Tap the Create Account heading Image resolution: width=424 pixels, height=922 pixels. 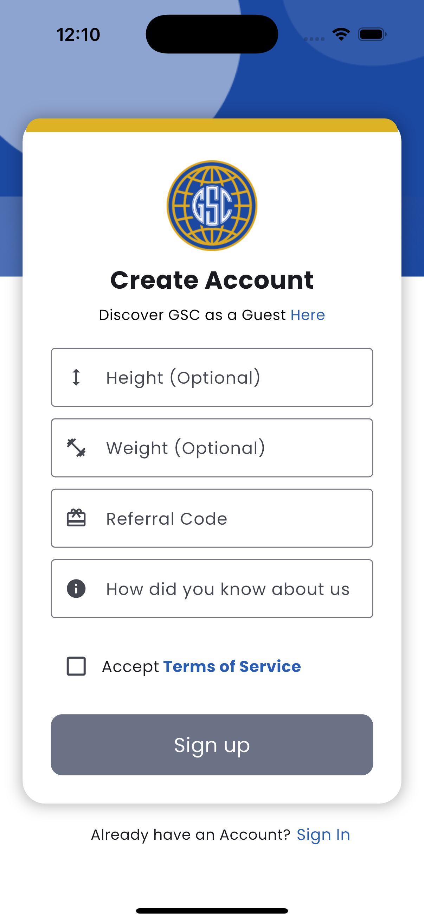[212, 280]
